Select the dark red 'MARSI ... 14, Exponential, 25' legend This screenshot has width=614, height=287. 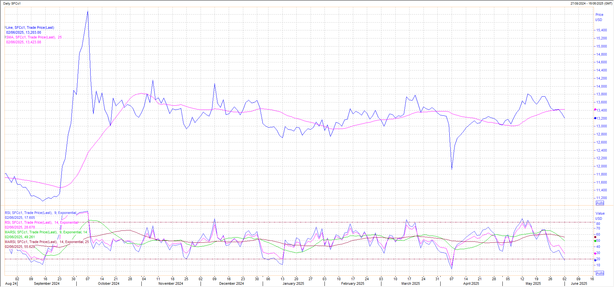click(47, 242)
